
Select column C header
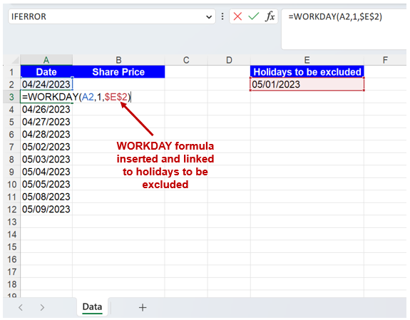click(x=186, y=60)
